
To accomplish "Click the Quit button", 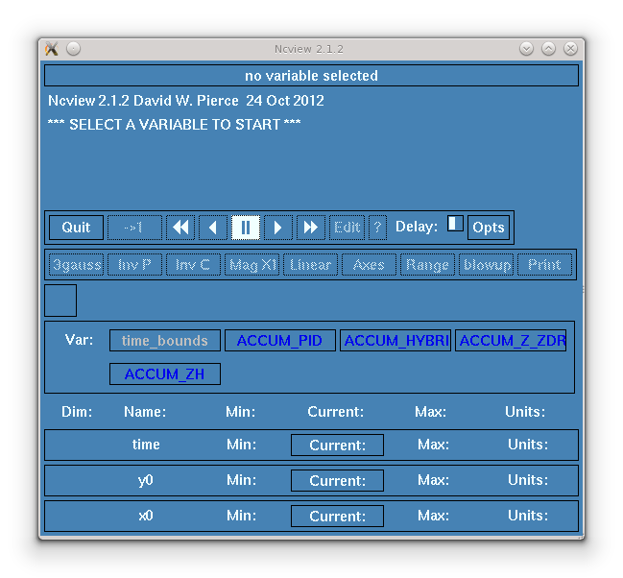I will [x=76, y=228].
